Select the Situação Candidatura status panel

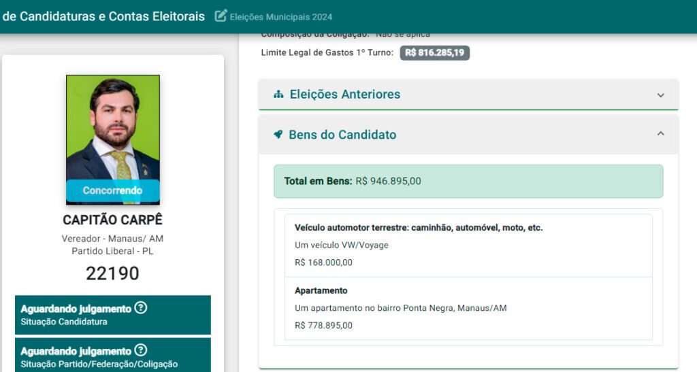pos(113,315)
